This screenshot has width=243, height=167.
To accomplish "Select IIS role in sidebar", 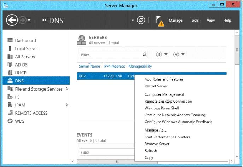I will click(x=18, y=97).
